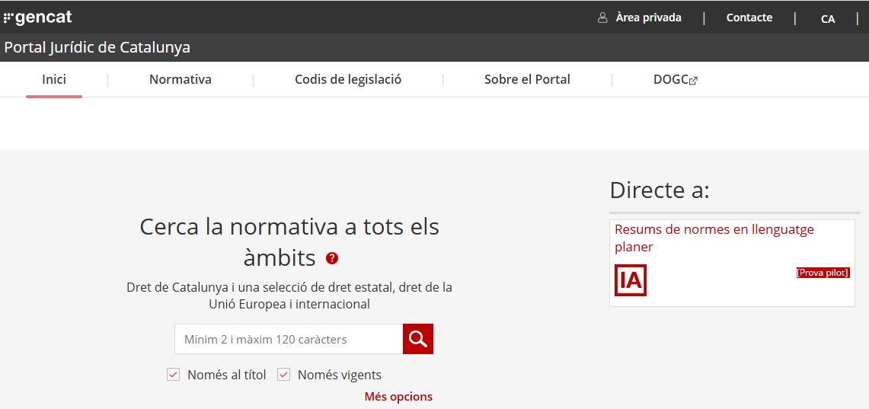Click heading Cerca la normativa a tots els àmbits
This screenshot has width=869, height=409.
click(289, 242)
